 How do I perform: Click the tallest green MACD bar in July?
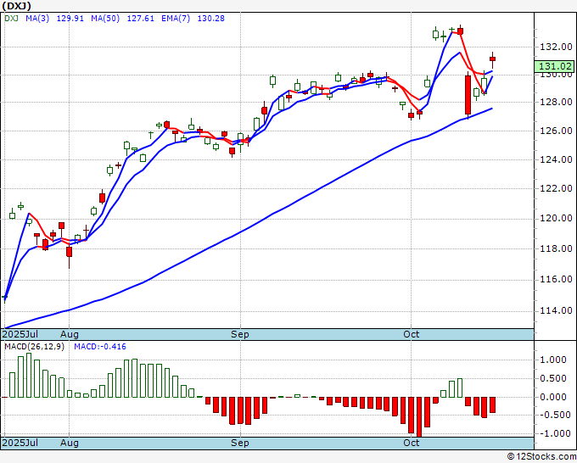pyautogui.click(x=29, y=375)
